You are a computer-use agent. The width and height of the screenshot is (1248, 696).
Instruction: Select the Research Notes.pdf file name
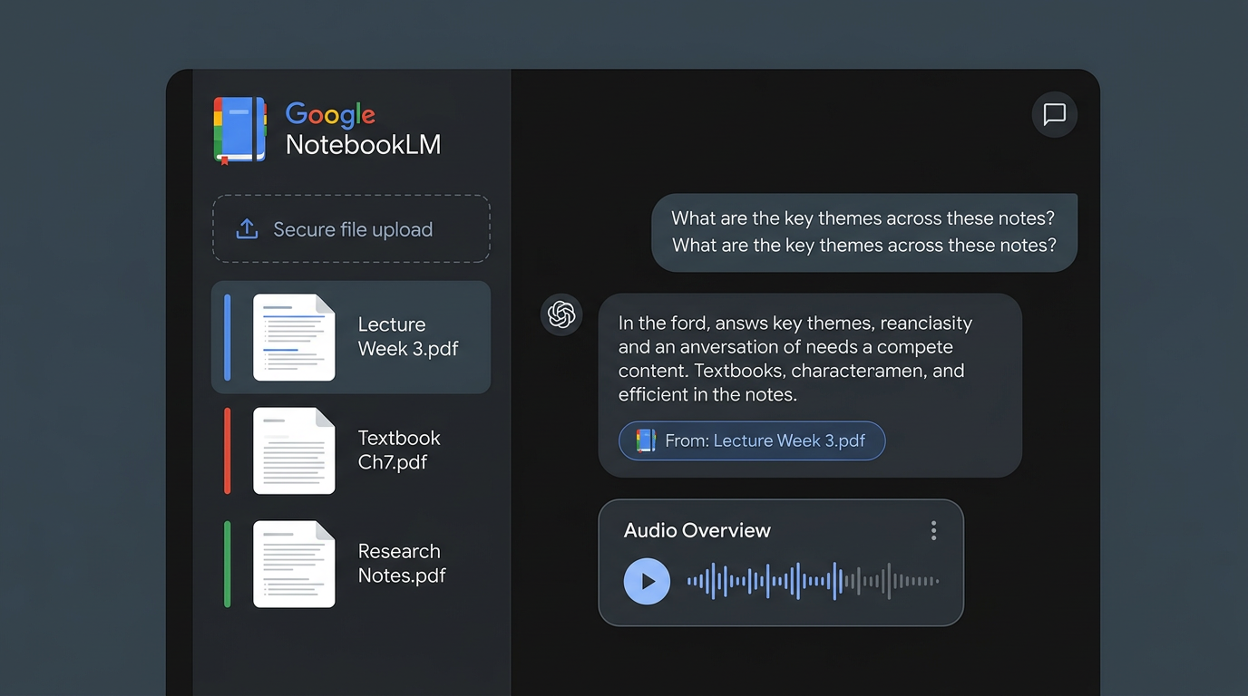coord(402,563)
